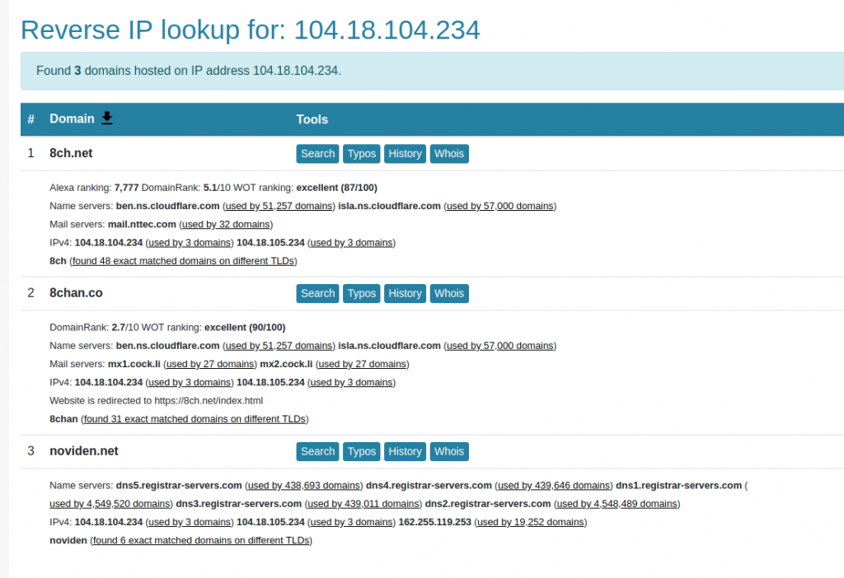Screen dimensions: 844x578
Task: Open 'used by 57,000 domains' under 8ch.net
Action: coord(500,206)
